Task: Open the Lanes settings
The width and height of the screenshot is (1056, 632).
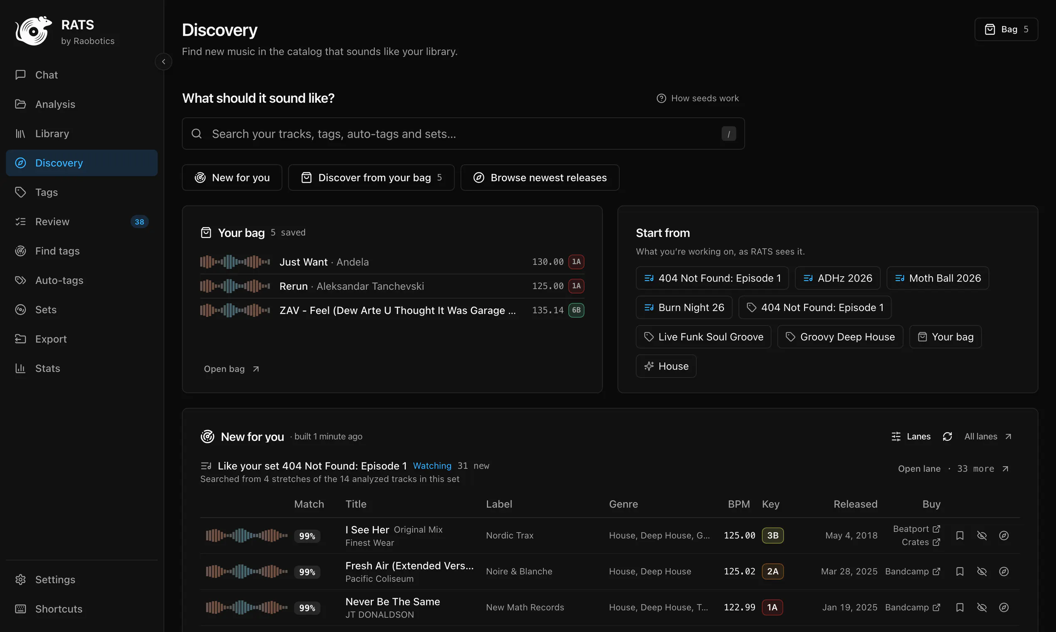Action: [x=911, y=437]
